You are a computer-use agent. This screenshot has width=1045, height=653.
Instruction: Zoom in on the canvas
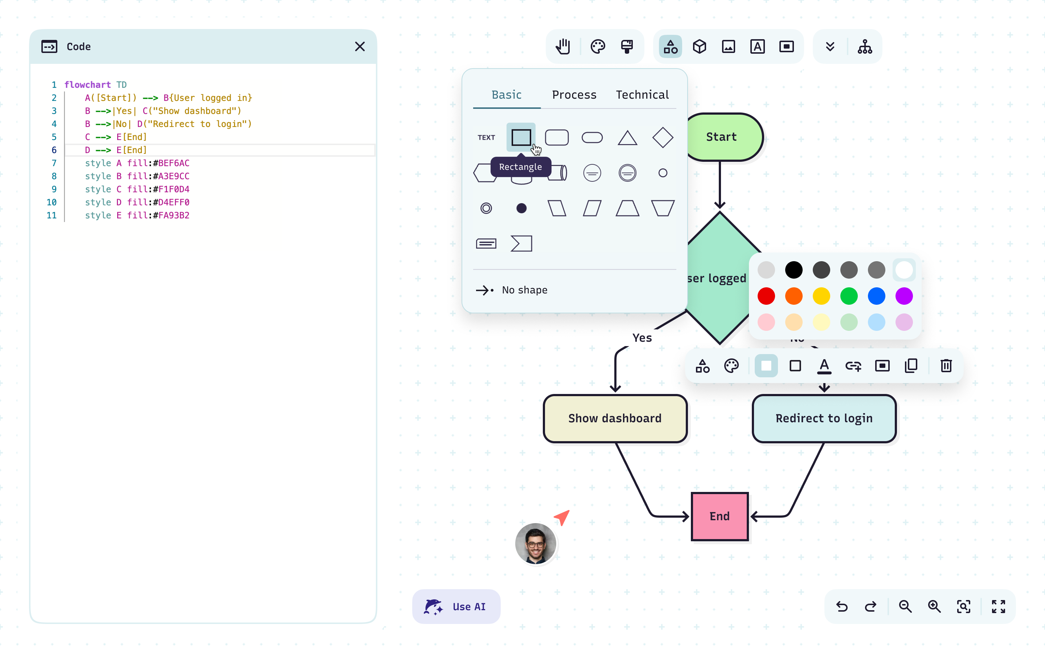934,606
